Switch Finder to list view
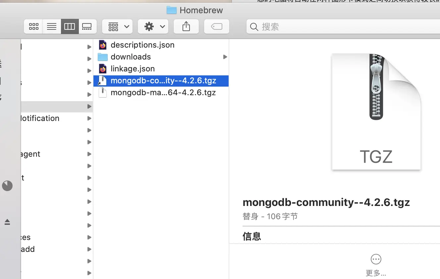 pyautogui.click(x=52, y=26)
